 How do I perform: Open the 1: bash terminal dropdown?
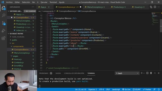[127, 73]
